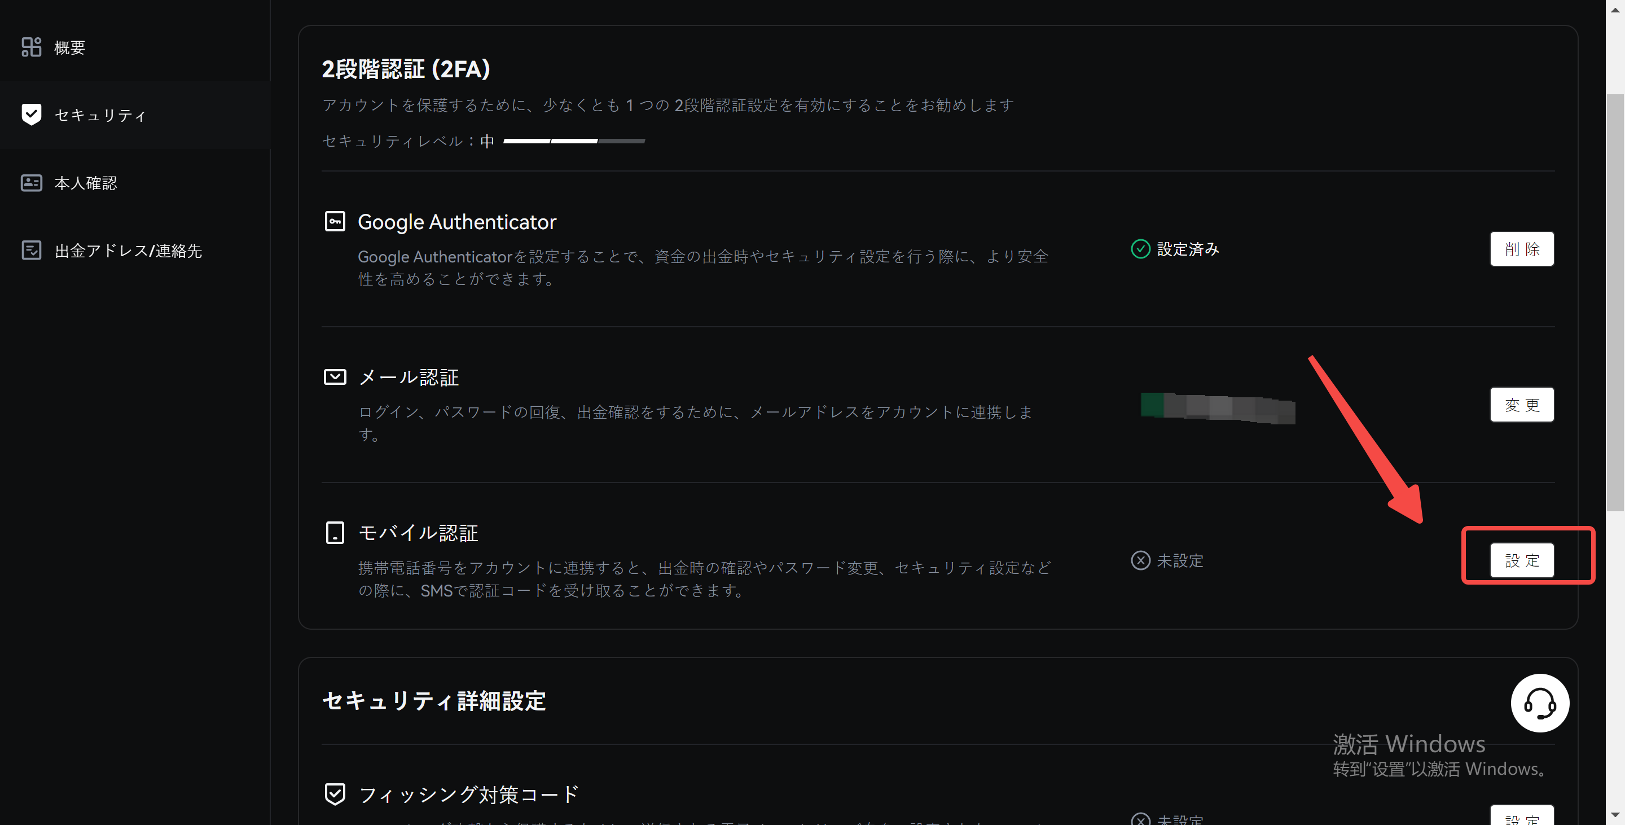Click the 本人確認 ID card icon
This screenshot has width=1625, height=825.
(31, 183)
